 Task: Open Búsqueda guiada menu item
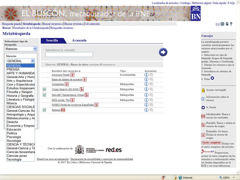11,24
